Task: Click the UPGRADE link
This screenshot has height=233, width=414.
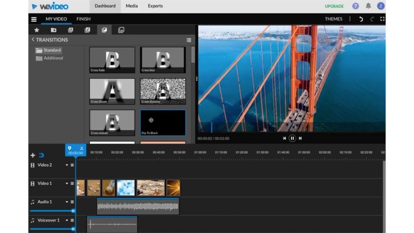Action: pyautogui.click(x=334, y=6)
